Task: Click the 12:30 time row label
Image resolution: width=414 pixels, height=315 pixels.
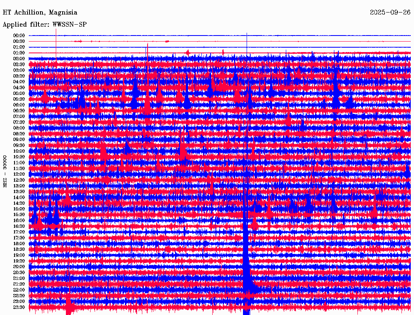Action: pyautogui.click(x=19, y=180)
